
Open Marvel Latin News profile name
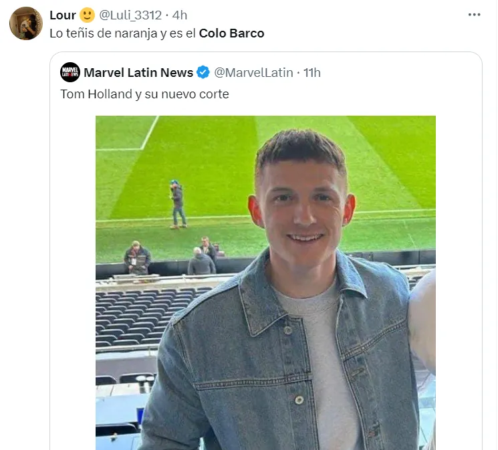point(138,72)
